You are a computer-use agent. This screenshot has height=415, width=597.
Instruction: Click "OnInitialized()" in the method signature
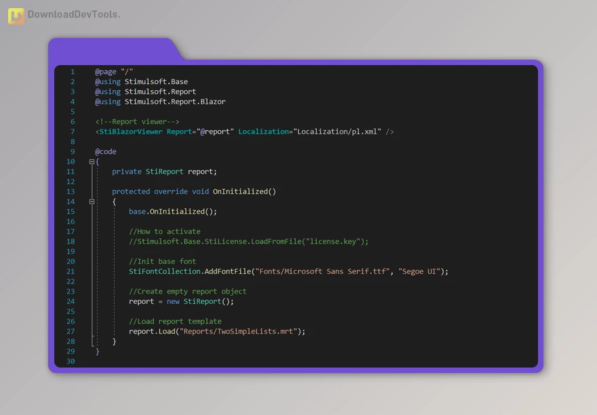point(244,191)
